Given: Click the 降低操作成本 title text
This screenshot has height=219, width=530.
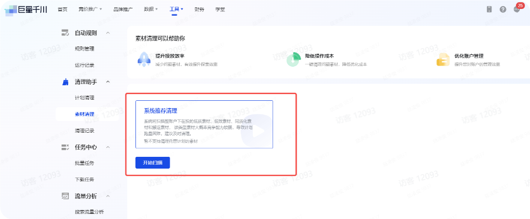Looking at the screenshot, I should [320, 56].
